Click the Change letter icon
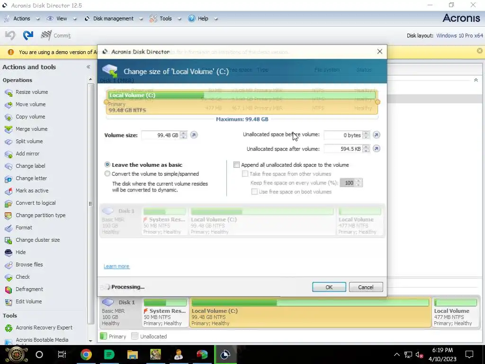 point(9,179)
